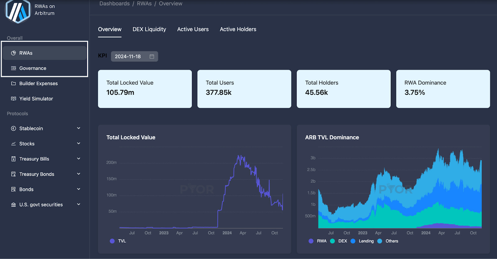Click the RWAs pie chart icon
Viewport: 497px width, 259px height.
(x=13, y=53)
